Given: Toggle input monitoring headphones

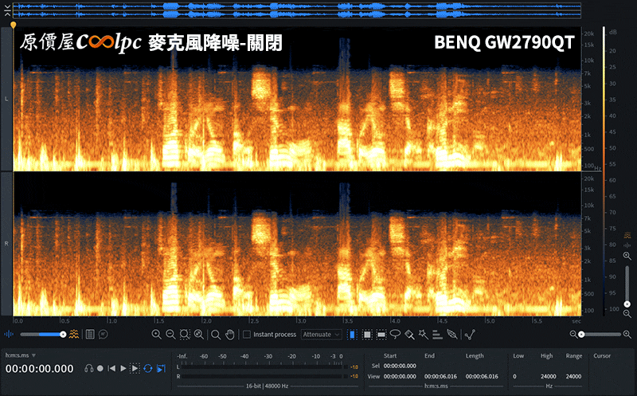Looking at the screenshot, I should click(88, 368).
